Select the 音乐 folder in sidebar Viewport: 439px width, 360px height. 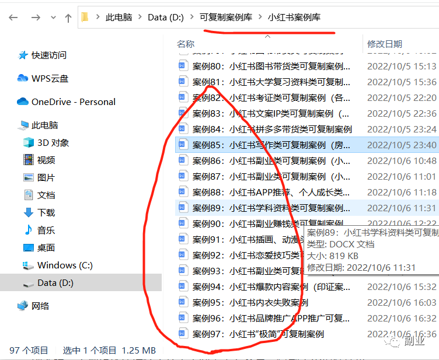coord(46,230)
